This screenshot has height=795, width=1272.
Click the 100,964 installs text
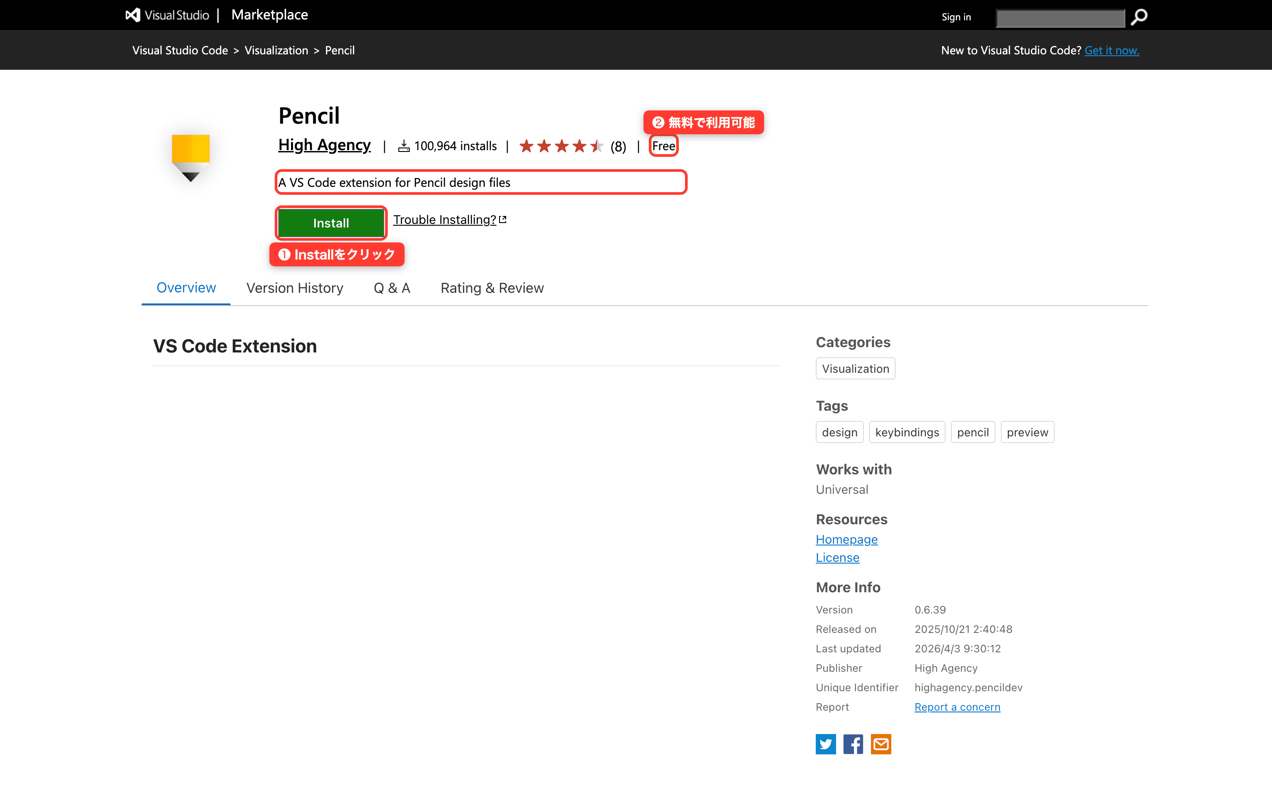[455, 146]
